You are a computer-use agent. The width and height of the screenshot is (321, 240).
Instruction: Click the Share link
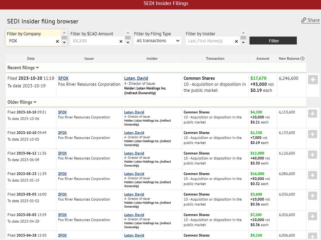click(310, 20)
